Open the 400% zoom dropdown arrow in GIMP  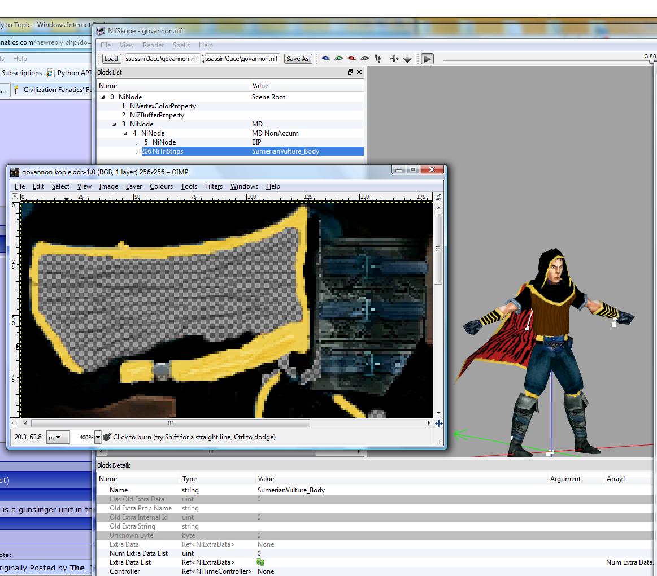click(98, 437)
